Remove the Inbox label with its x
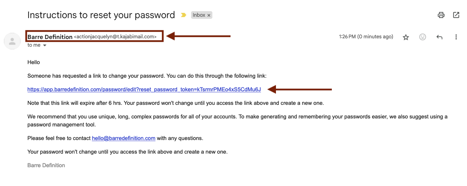 click(x=209, y=15)
